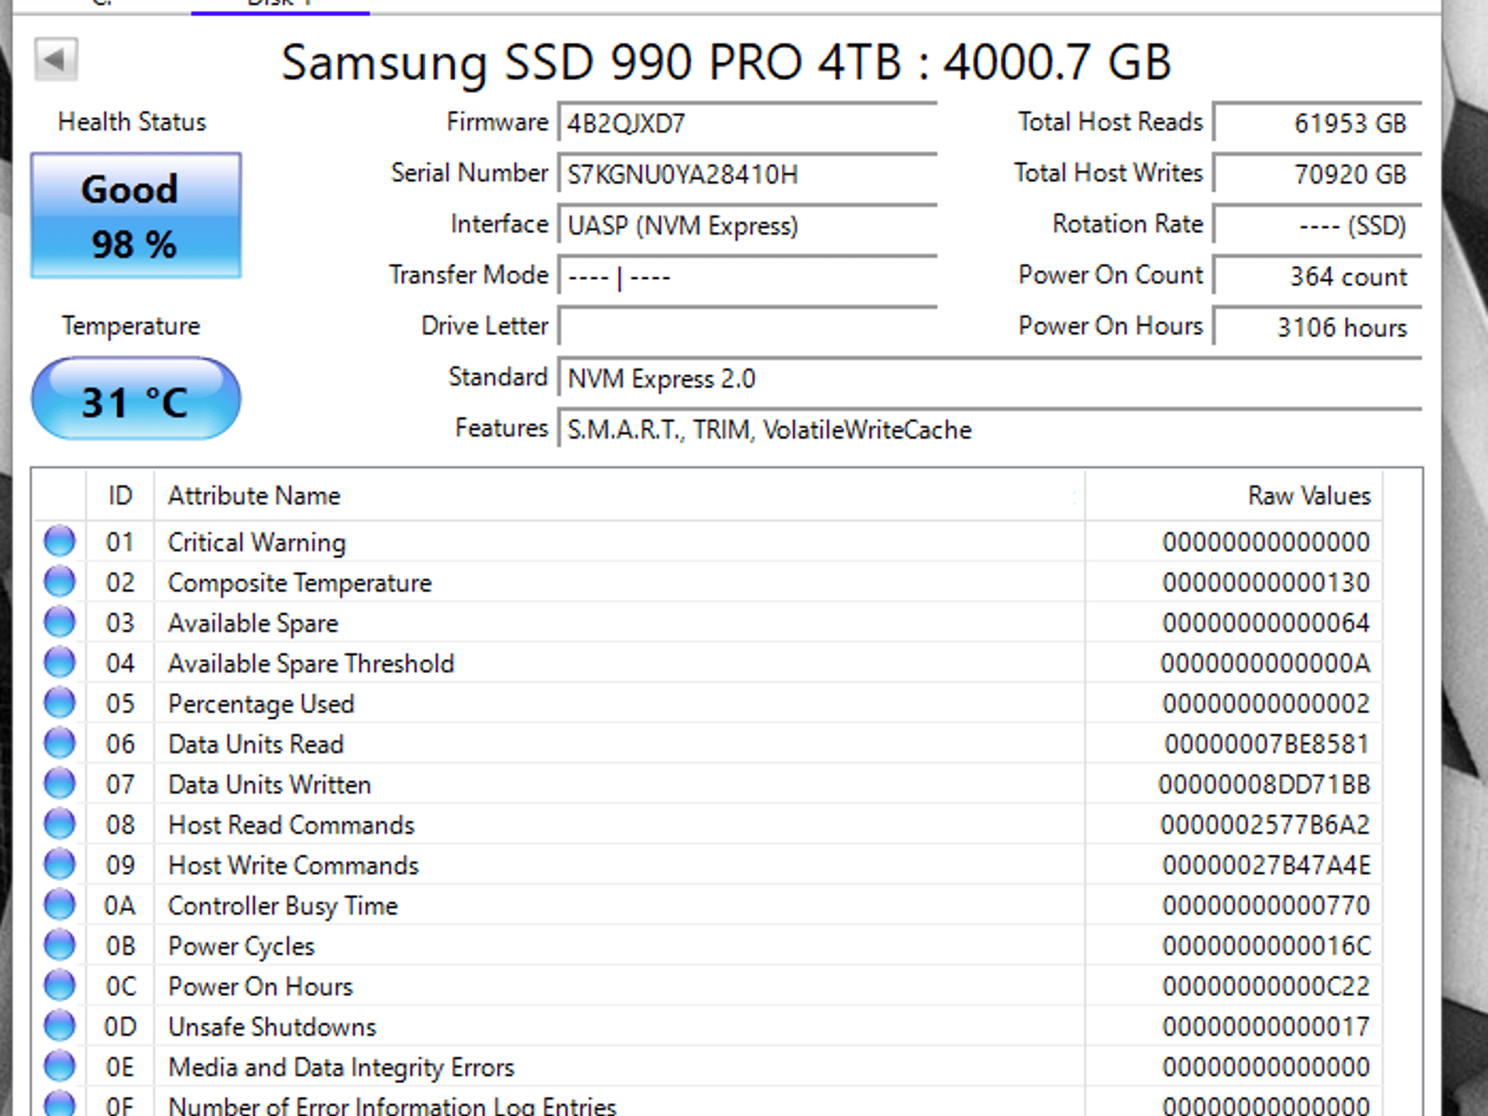This screenshot has width=1488, height=1116.
Task: Select the Host Read Commands attribute name
Action: point(291,825)
